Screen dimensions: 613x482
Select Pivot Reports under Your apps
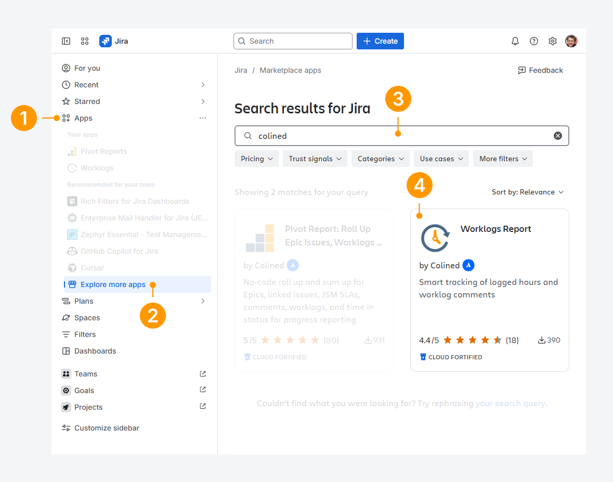(x=138, y=151)
